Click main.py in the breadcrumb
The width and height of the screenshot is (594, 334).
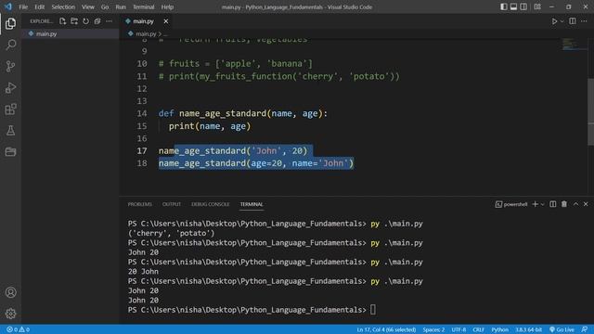coord(146,33)
